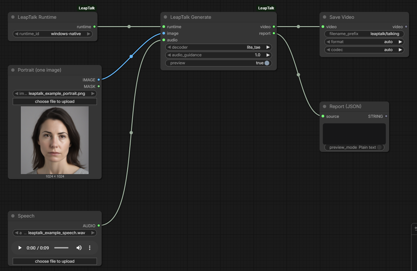Collapse the LeapTalk Runtime node dot
The height and width of the screenshot is (271, 417).
click(13, 17)
